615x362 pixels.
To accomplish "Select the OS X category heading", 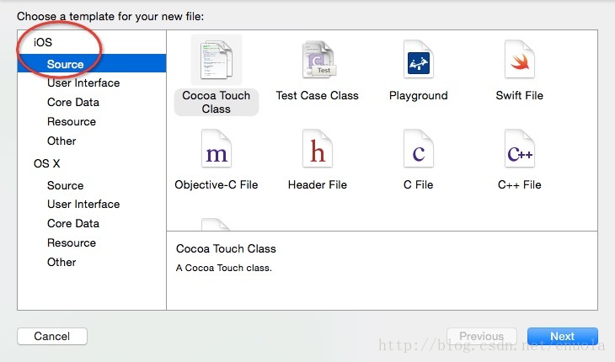I will click(46, 163).
